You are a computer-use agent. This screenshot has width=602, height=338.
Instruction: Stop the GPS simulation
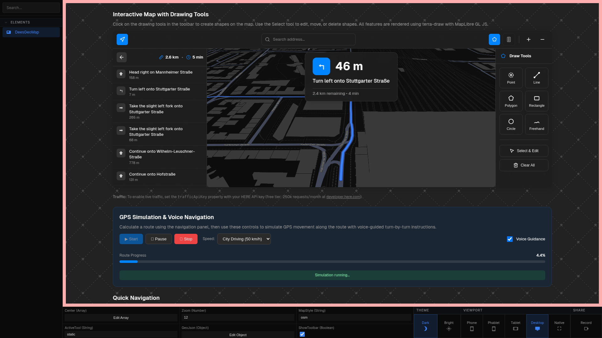coord(186,239)
